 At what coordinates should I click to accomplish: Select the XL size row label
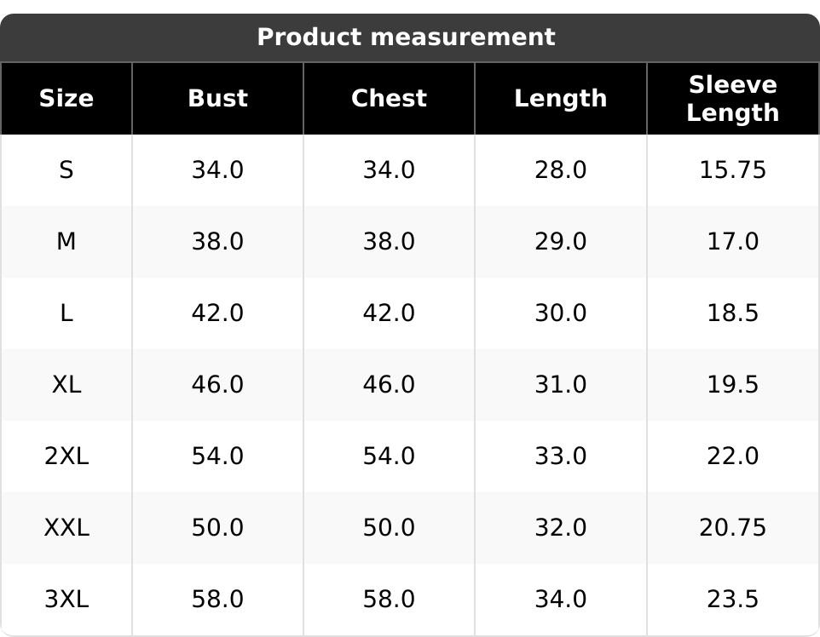point(66,385)
